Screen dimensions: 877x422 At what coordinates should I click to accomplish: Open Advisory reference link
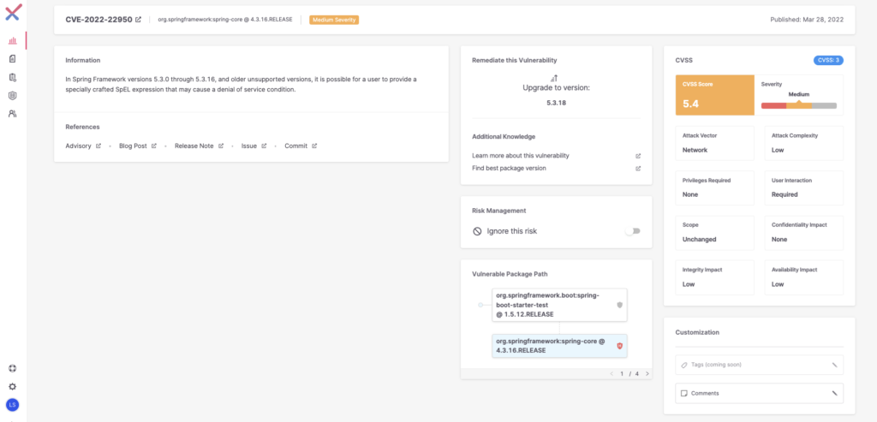pos(78,146)
